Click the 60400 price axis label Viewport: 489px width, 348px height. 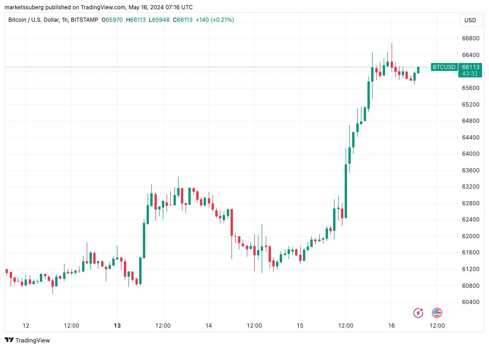[x=470, y=302]
